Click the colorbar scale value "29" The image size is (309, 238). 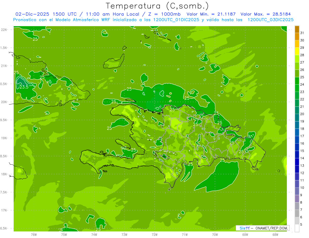(302, 48)
